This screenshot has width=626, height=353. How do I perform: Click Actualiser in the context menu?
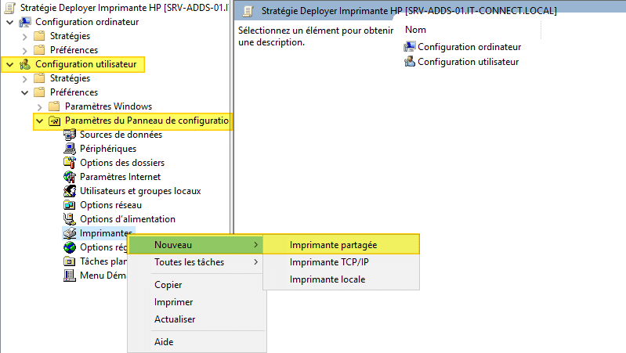pyautogui.click(x=175, y=319)
